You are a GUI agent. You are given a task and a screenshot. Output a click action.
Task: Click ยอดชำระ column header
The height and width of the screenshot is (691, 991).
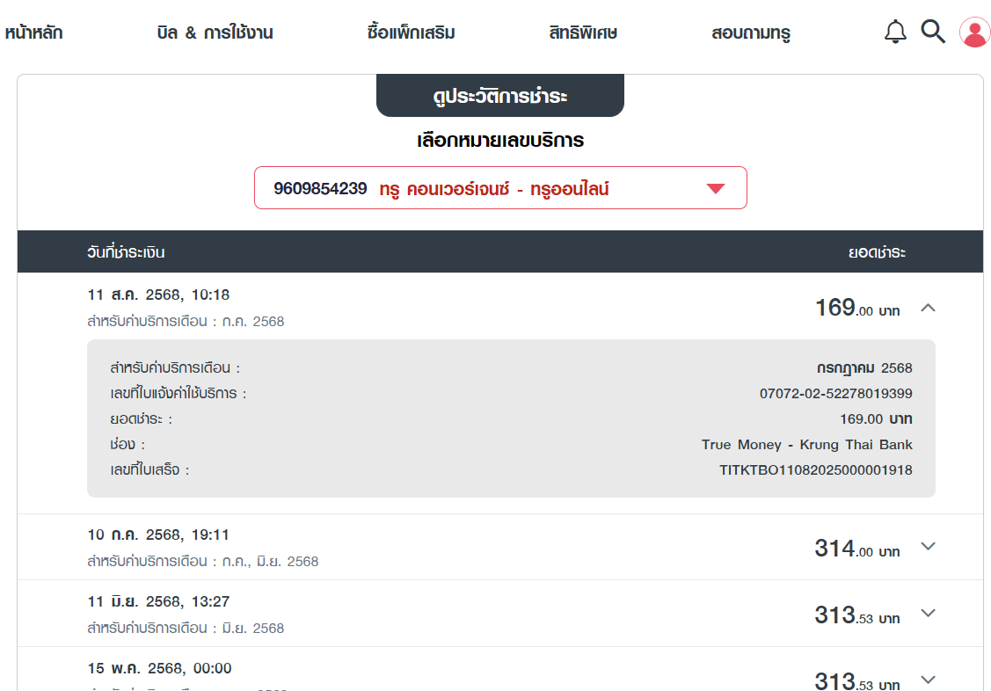877,252
